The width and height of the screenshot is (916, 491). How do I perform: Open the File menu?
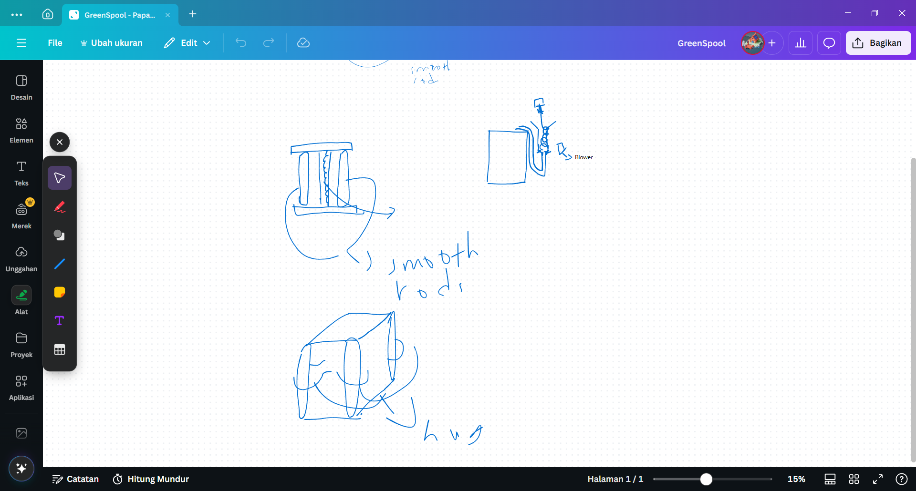point(55,43)
